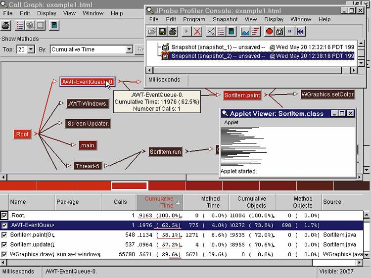Open Applet menu in Applet Viewer
Image resolution: width=371 pixels, height=278 pixels.
(x=231, y=122)
